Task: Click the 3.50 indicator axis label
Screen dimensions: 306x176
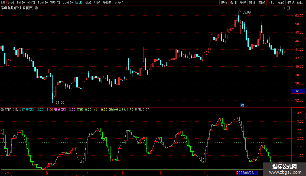Action: 300,113
